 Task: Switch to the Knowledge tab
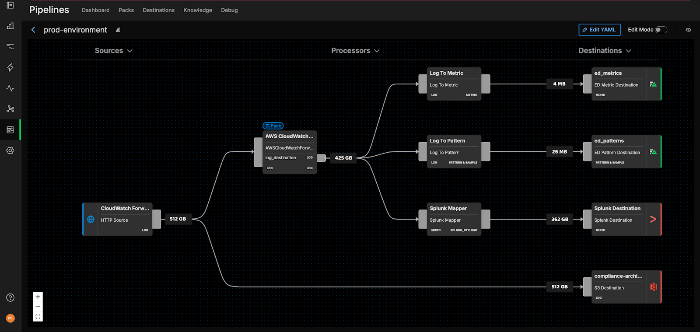click(x=197, y=10)
